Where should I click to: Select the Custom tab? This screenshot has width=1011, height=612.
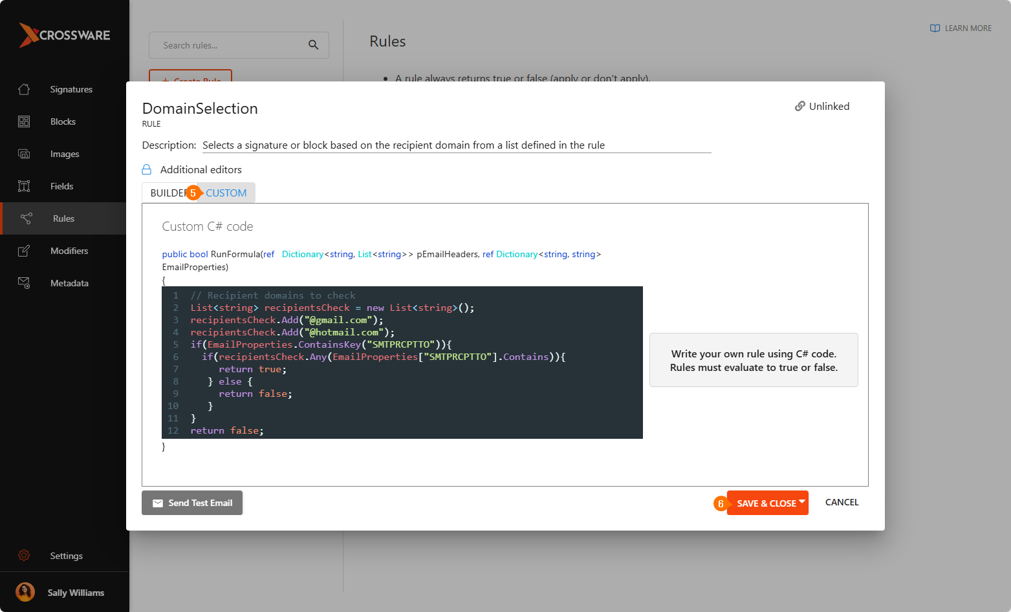click(x=226, y=193)
